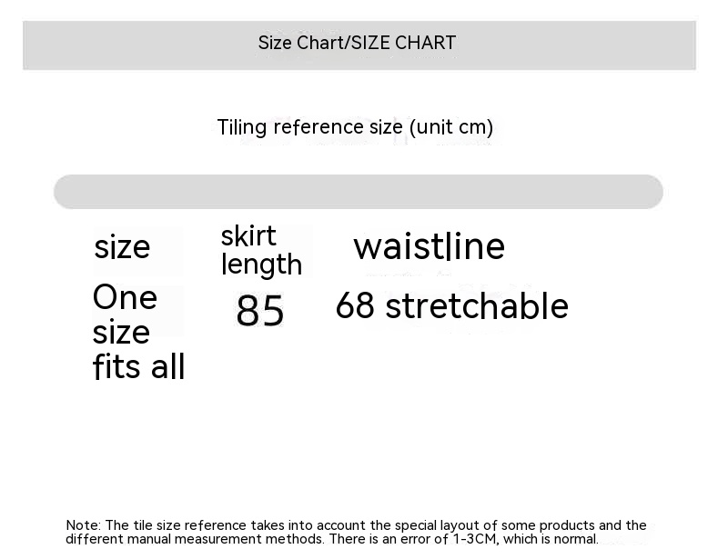This screenshot has height=559, width=728.
Task: Click the "68 stretchable" waistline value
Action: click(451, 306)
